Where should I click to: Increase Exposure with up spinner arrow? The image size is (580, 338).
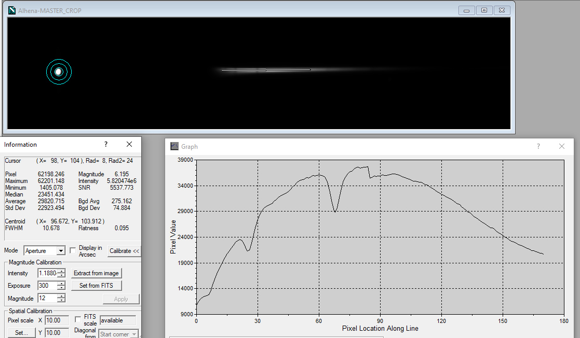click(x=62, y=284)
